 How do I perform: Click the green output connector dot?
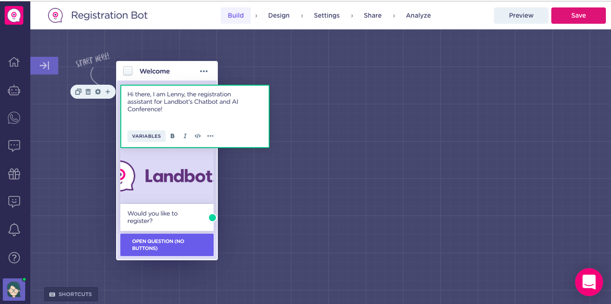(213, 217)
